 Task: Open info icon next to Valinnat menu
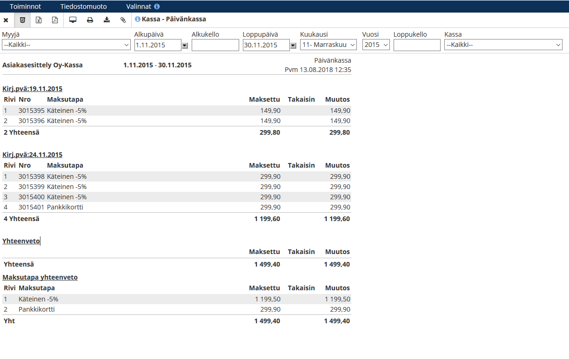(x=157, y=7)
